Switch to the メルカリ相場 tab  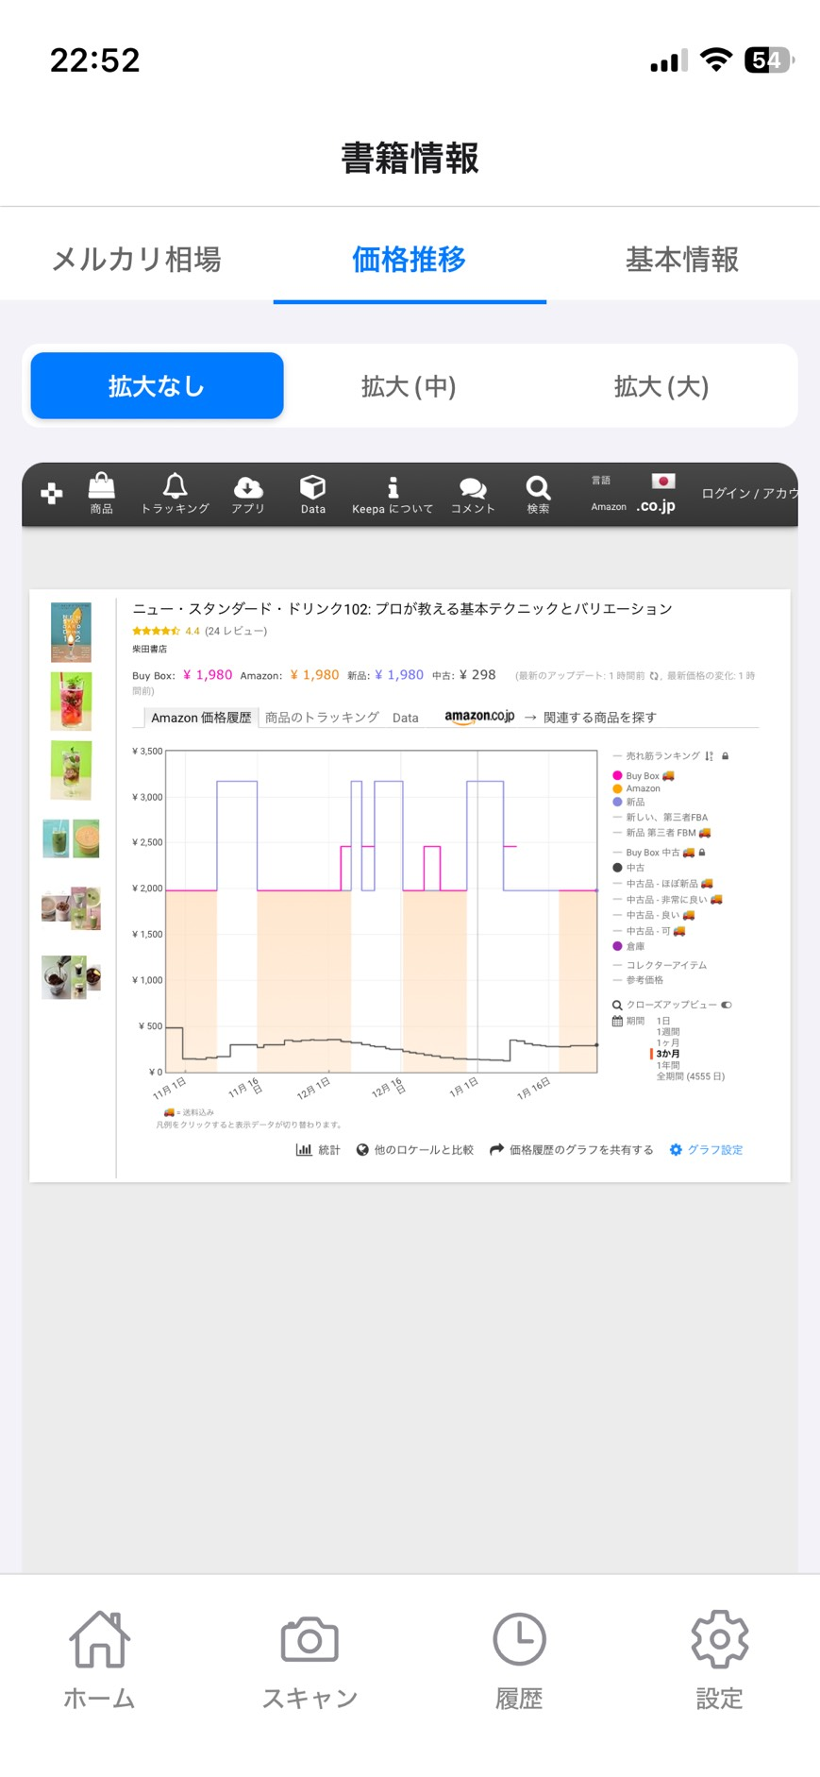pos(137,259)
